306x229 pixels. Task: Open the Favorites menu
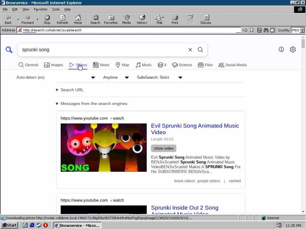coord(40,9)
